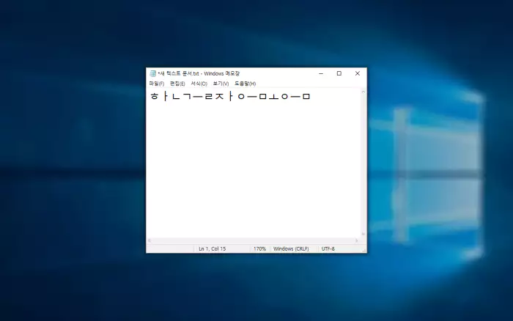
Task: Open the 도움말(H) menu
Action: tap(245, 84)
